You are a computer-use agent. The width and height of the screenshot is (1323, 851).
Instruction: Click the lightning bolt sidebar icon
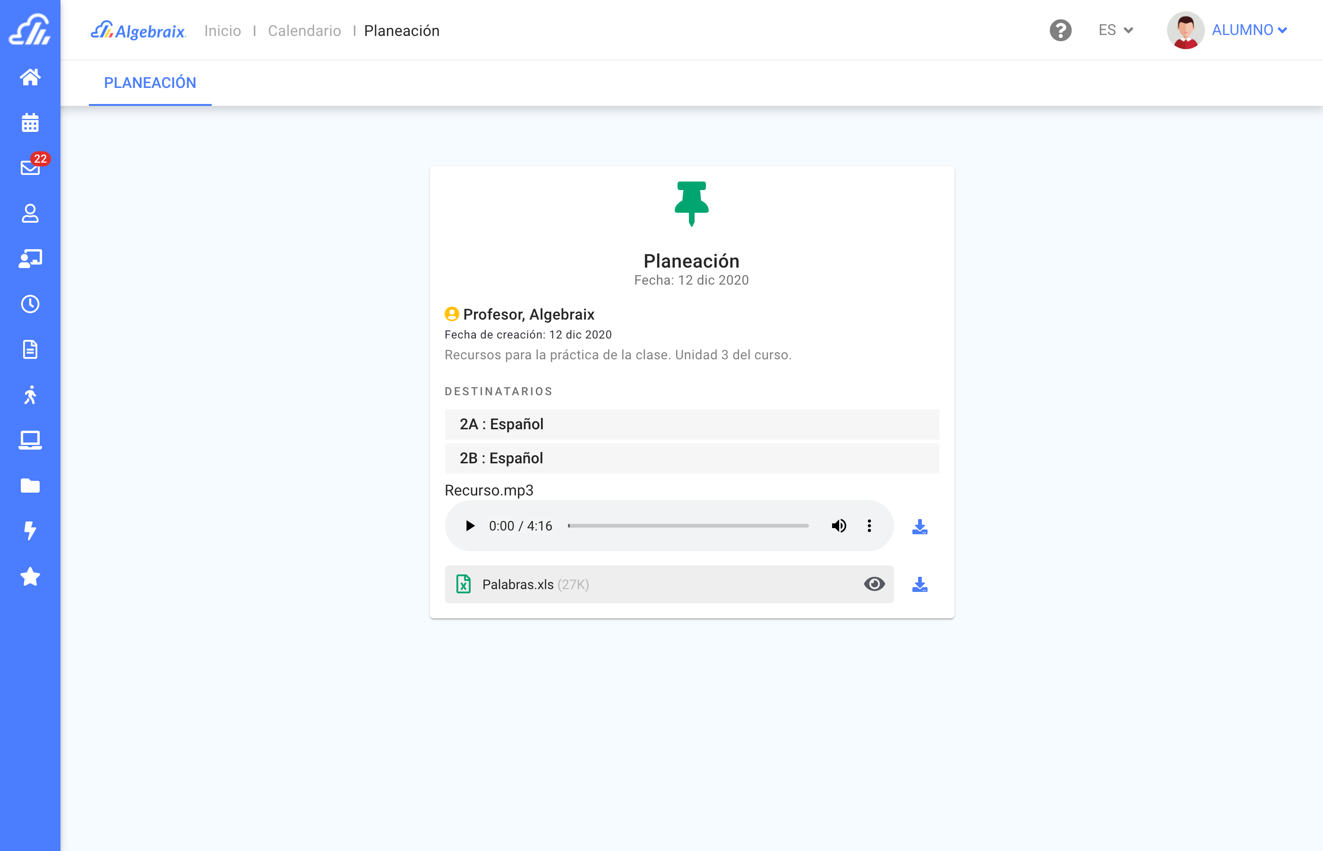coord(30,530)
